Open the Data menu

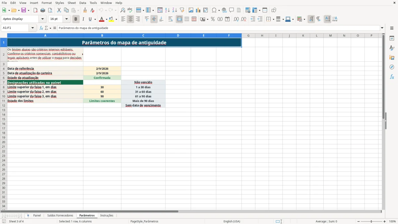click(x=83, y=3)
